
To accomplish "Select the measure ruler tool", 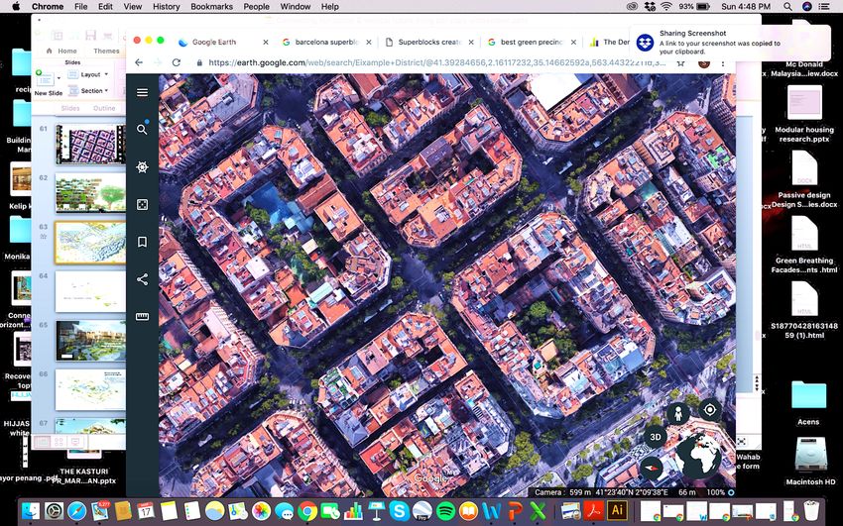I will coord(142,317).
